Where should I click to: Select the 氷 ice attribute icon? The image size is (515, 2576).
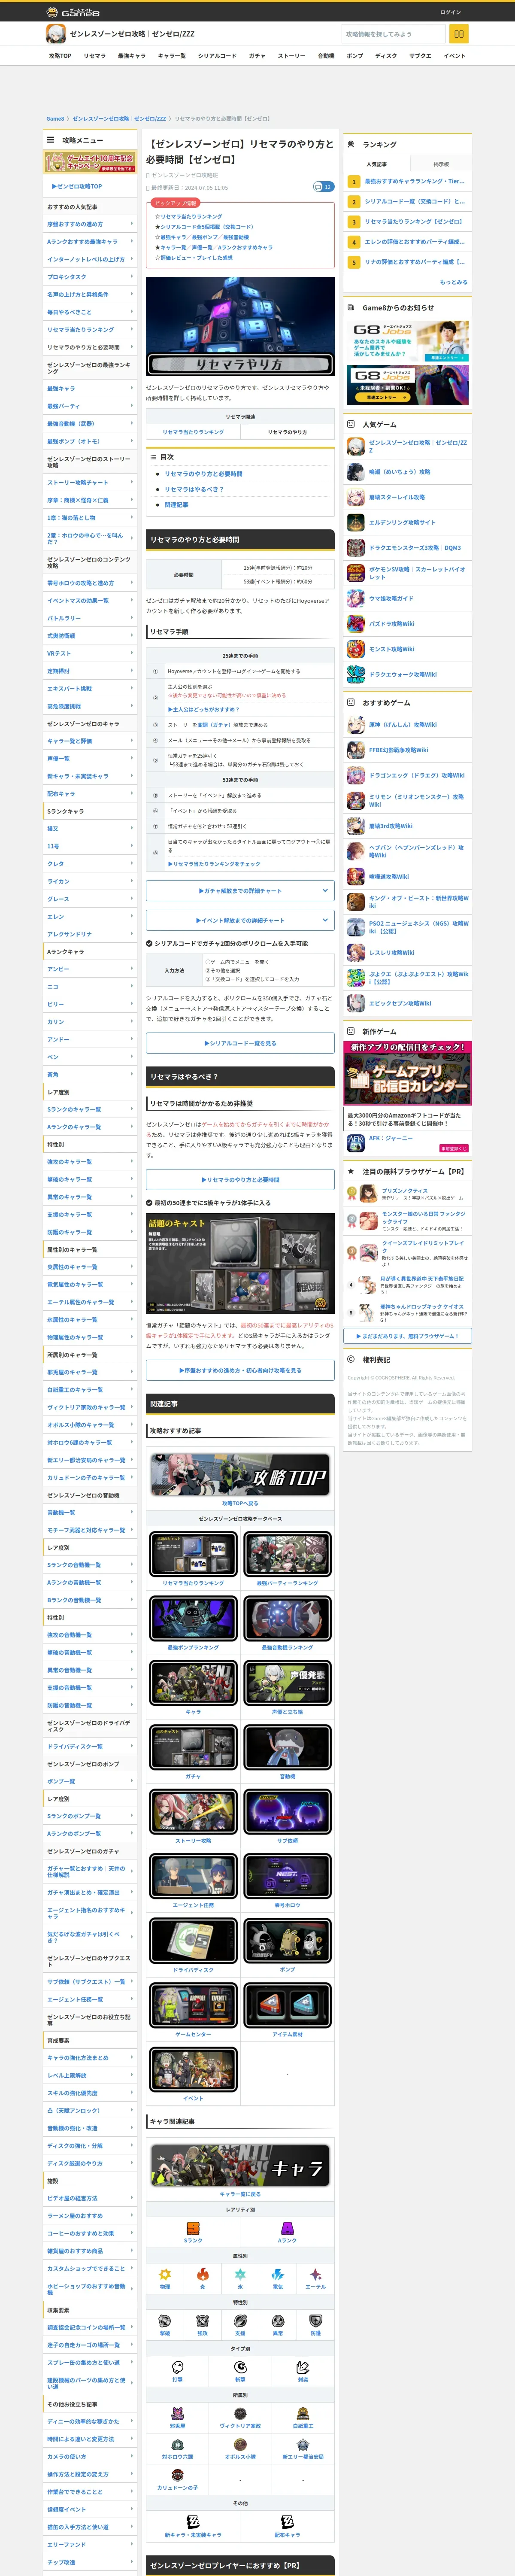click(x=240, y=2274)
